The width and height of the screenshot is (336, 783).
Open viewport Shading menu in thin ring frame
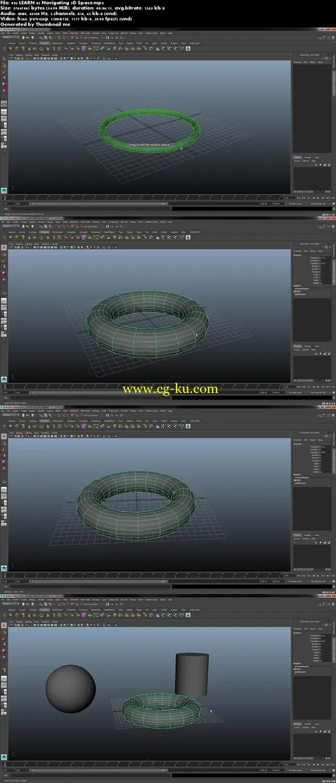click(x=19, y=55)
